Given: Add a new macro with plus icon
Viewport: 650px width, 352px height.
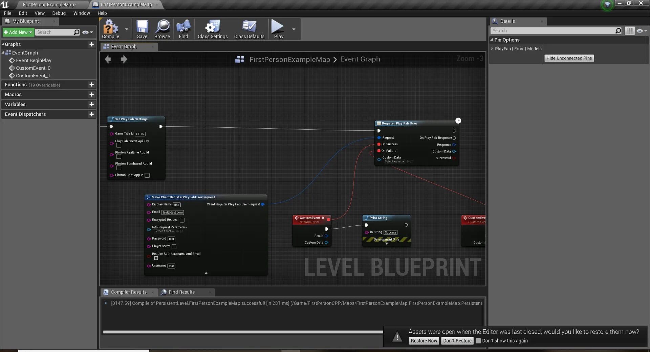Looking at the screenshot, I should click(91, 95).
